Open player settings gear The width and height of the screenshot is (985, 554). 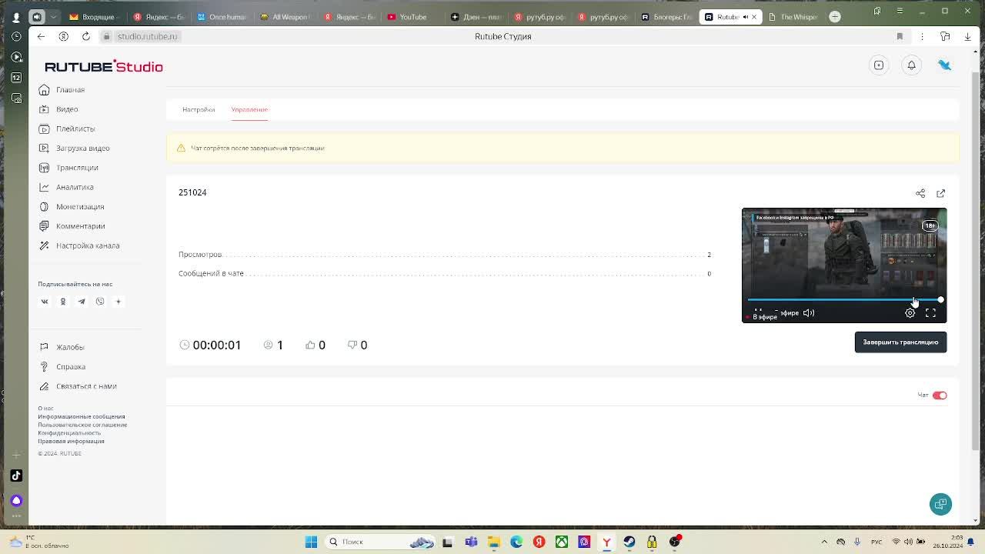click(x=910, y=313)
